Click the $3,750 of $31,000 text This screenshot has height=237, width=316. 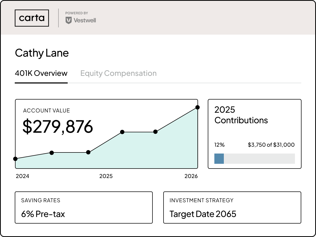pyautogui.click(x=271, y=145)
